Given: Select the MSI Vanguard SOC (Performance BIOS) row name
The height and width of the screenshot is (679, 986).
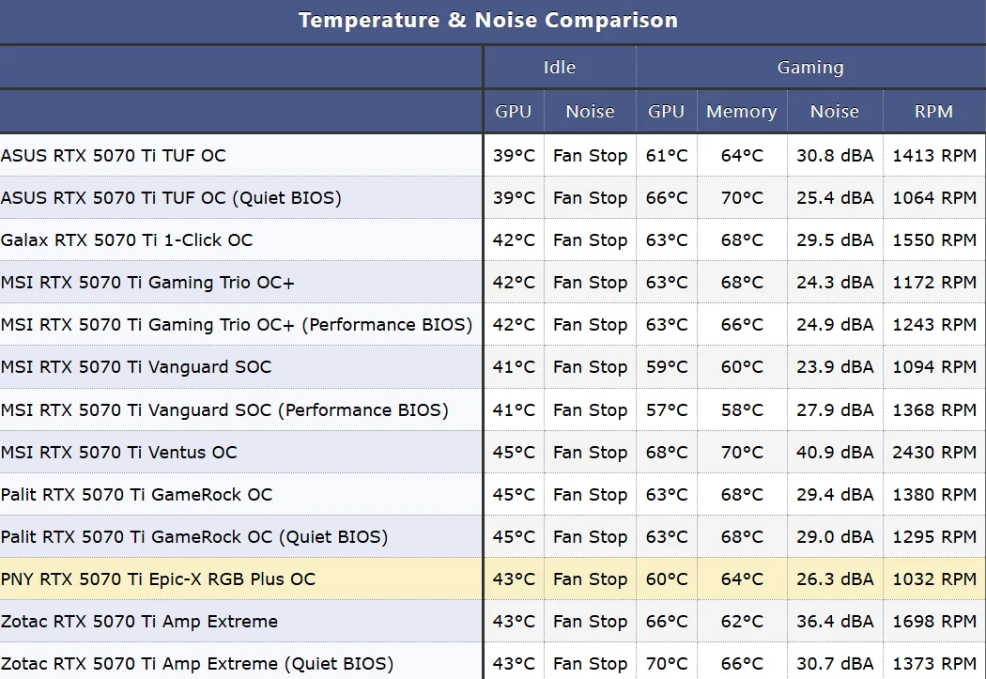Looking at the screenshot, I should pyautogui.click(x=224, y=410).
